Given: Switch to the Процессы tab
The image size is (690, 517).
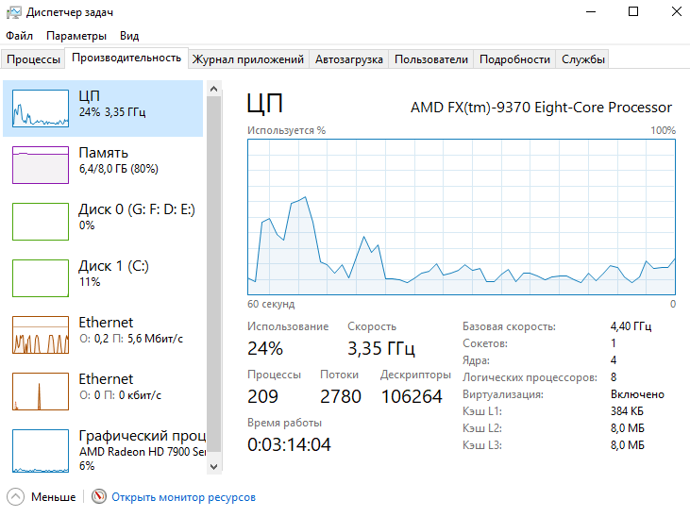Looking at the screenshot, I should tap(33, 59).
